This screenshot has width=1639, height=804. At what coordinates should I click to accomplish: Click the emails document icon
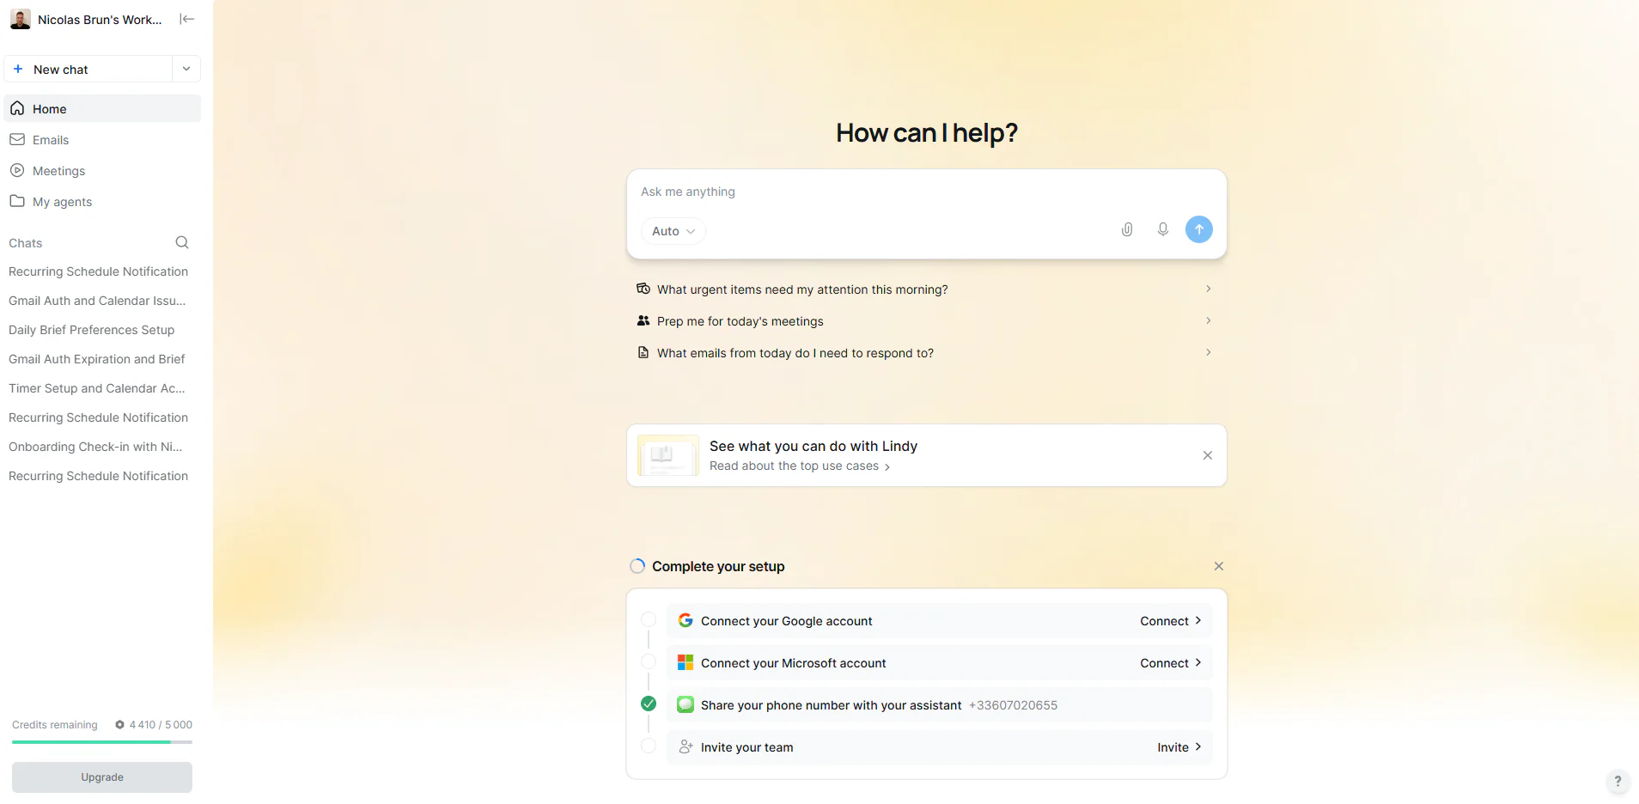643,352
